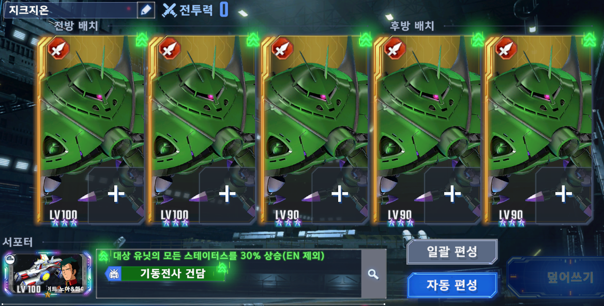Select the supporter thumbnail at LV 100

(x=48, y=273)
